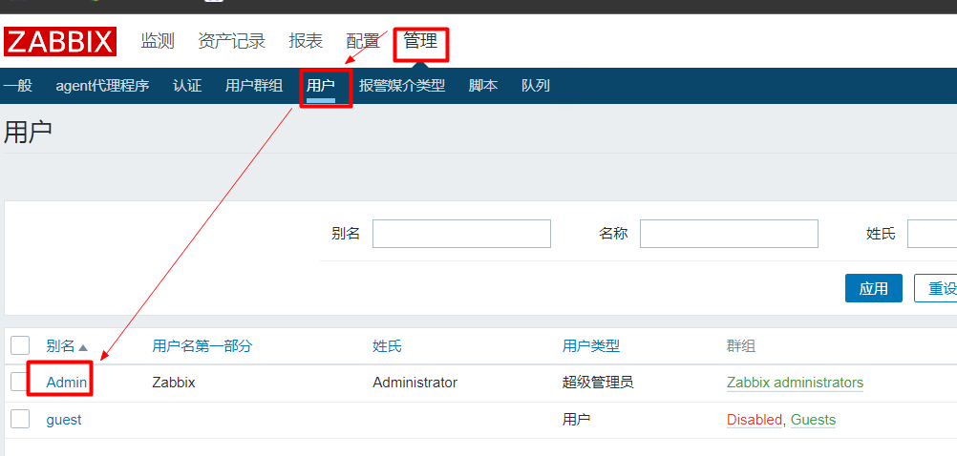Screen dimensions: 957x456
Task: Open the 报表 menu
Action: (306, 41)
